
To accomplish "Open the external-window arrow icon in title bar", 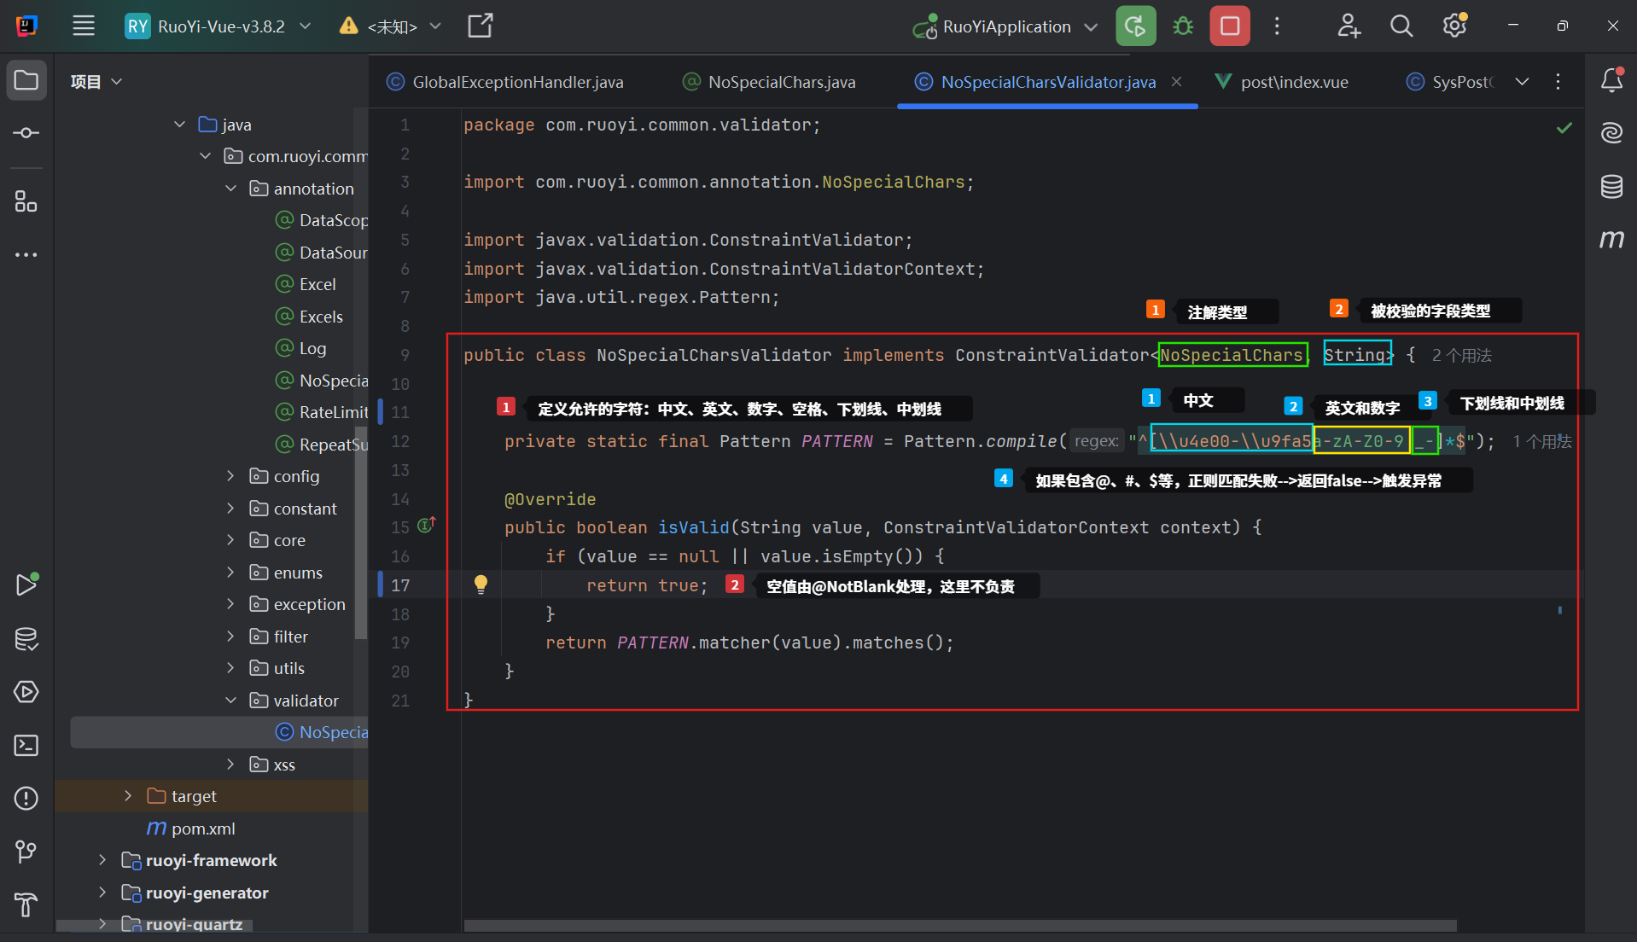I will pyautogui.click(x=481, y=26).
